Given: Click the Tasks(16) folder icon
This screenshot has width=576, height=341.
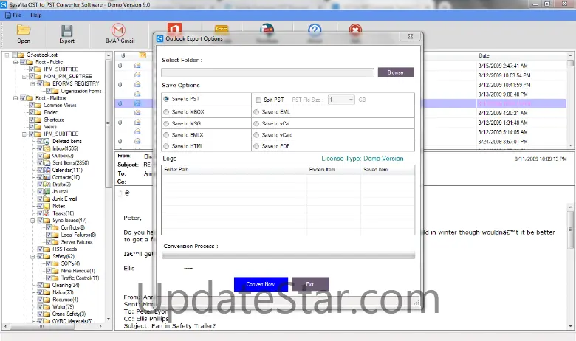Looking at the screenshot, I should (x=47, y=213).
